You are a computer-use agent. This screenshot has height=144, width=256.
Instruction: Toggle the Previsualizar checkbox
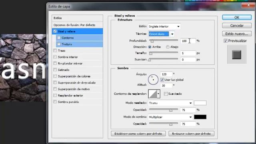(226, 41)
